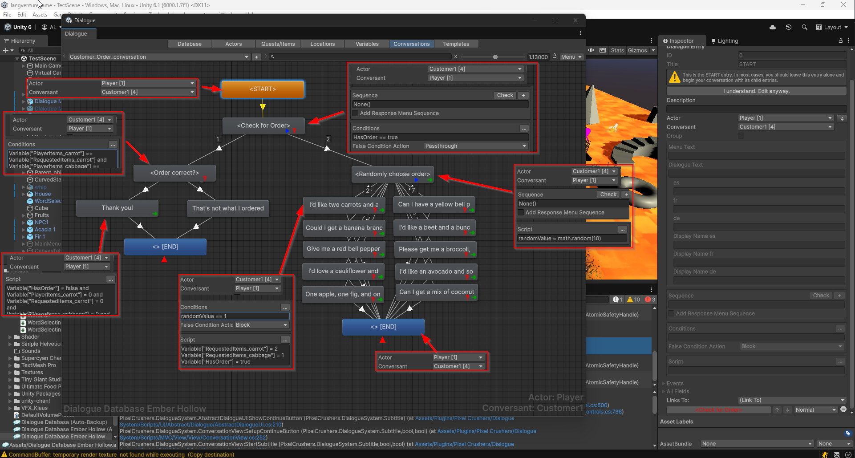Click the global search magnifier icon

805,27
